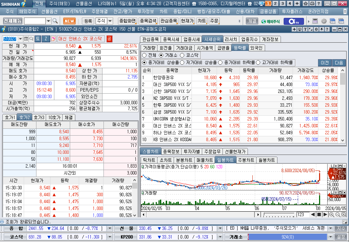Click the chart stop square button
Screen dimensions: 349x242
[x=319, y=214]
